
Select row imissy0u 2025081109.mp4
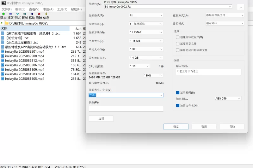pyautogui.click(x=43, y=70)
